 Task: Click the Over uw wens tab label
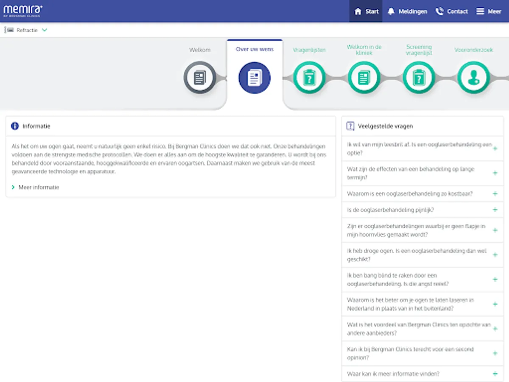coord(255,49)
